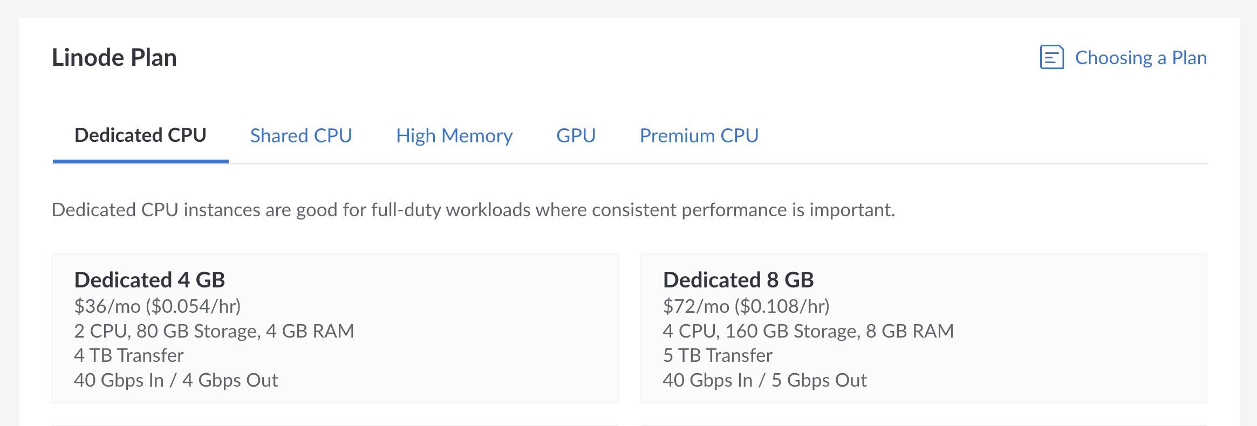Image resolution: width=1257 pixels, height=426 pixels.
Task: Click the Dedicated 4 GB plan title
Action: click(149, 280)
